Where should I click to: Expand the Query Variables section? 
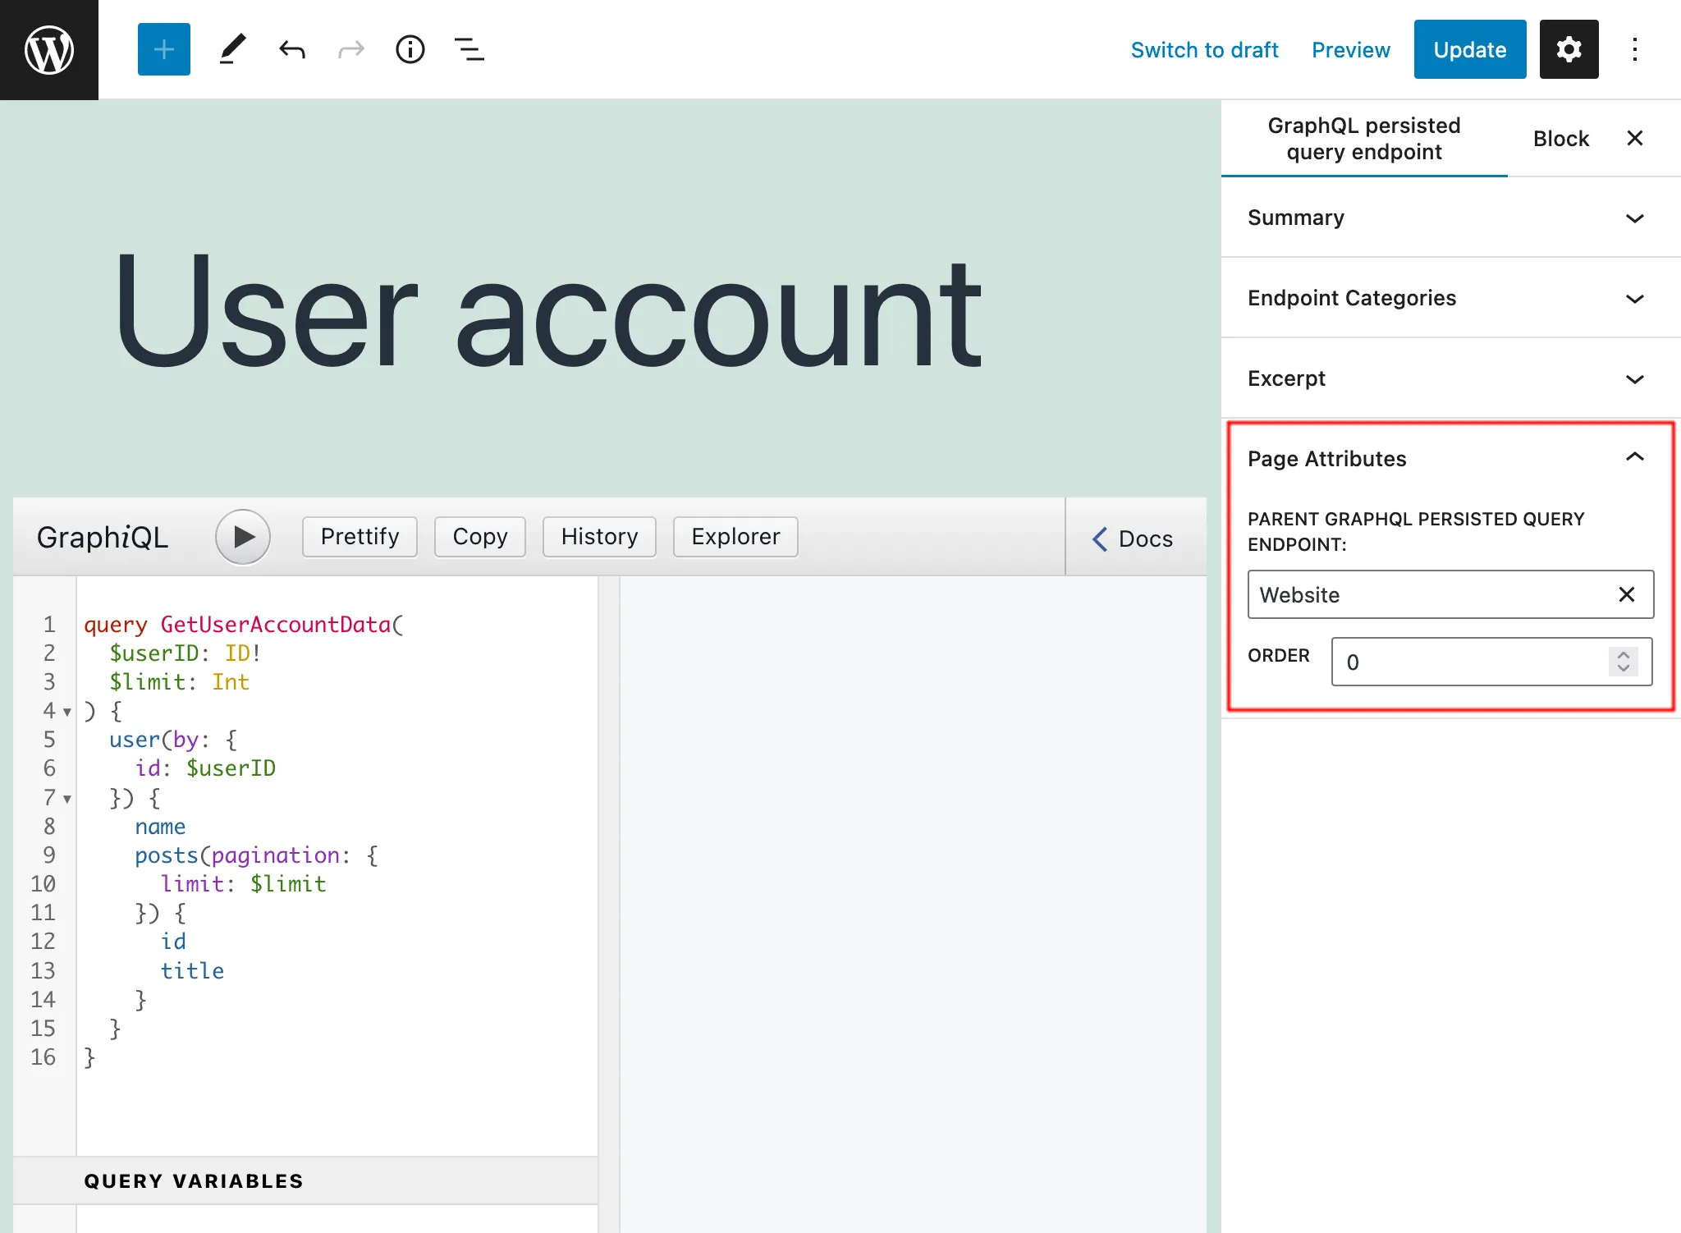pyautogui.click(x=305, y=1180)
